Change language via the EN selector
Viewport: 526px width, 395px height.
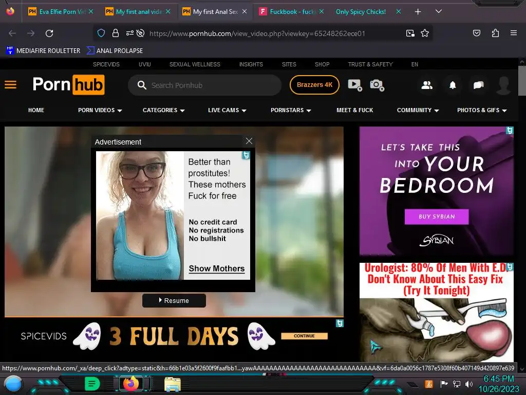[415, 64]
